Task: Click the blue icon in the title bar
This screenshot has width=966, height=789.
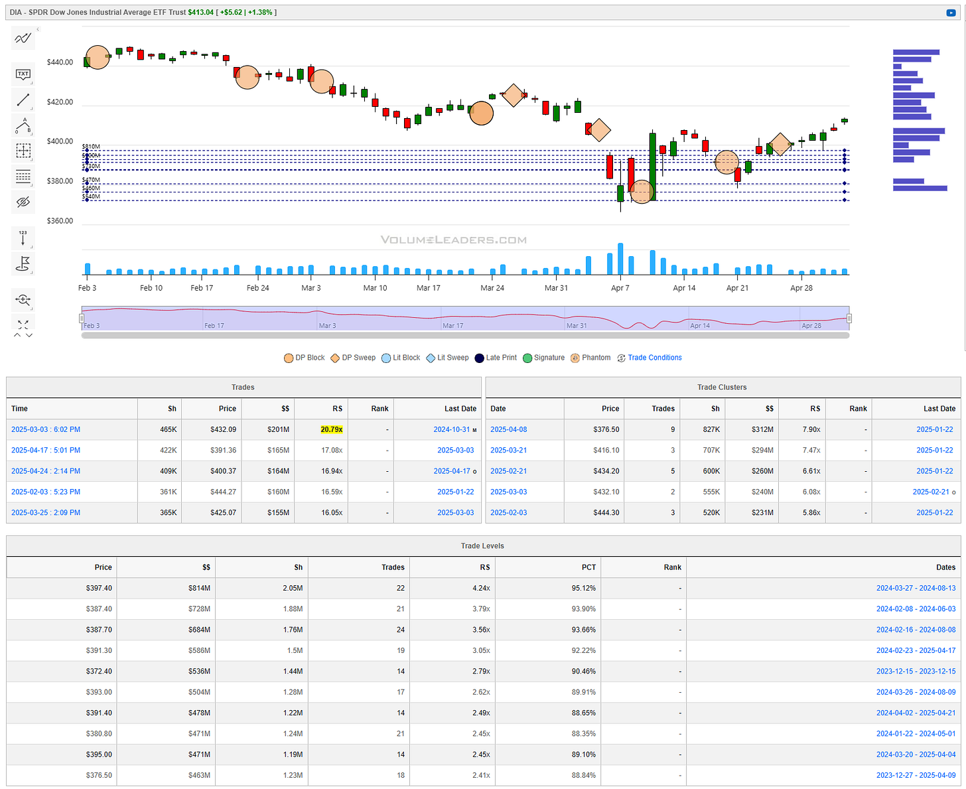Action: point(951,13)
